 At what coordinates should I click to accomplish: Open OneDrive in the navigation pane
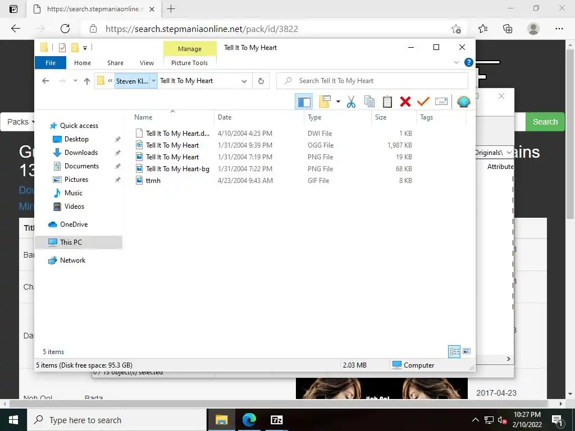(74, 224)
